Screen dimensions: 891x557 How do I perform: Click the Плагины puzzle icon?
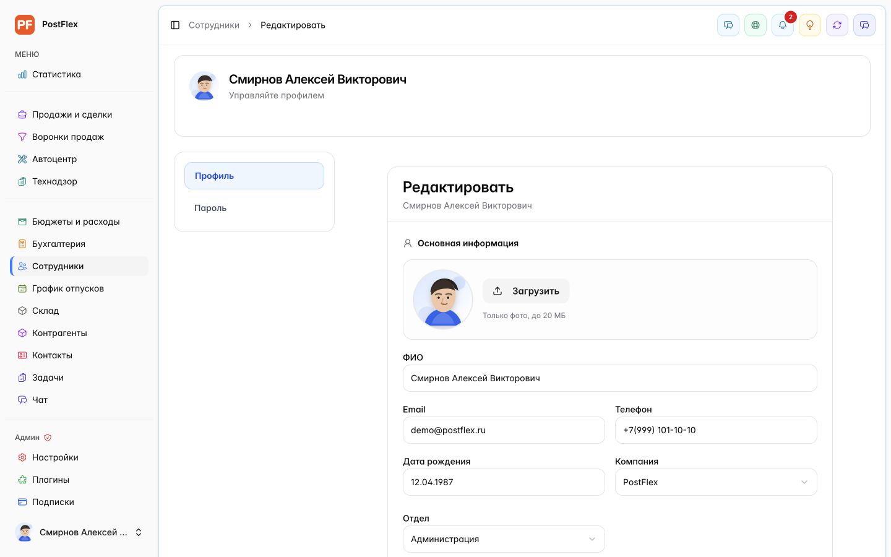22,480
